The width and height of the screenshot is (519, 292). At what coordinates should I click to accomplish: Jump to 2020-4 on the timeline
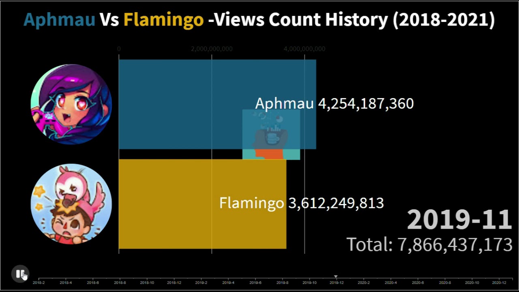[391, 283]
